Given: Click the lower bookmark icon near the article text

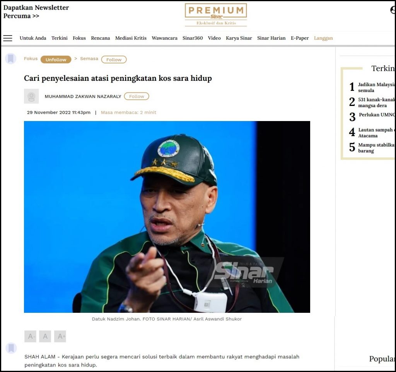Looking at the screenshot, I should click(x=11, y=348).
